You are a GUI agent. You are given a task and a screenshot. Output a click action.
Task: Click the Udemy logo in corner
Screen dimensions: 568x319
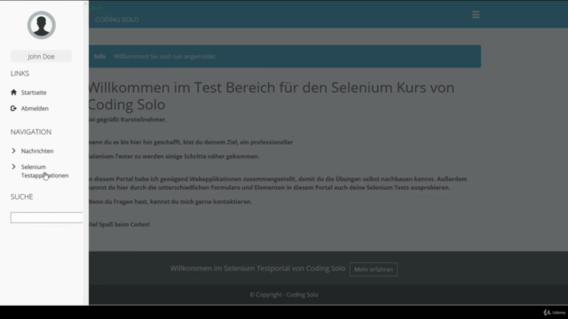click(x=554, y=313)
